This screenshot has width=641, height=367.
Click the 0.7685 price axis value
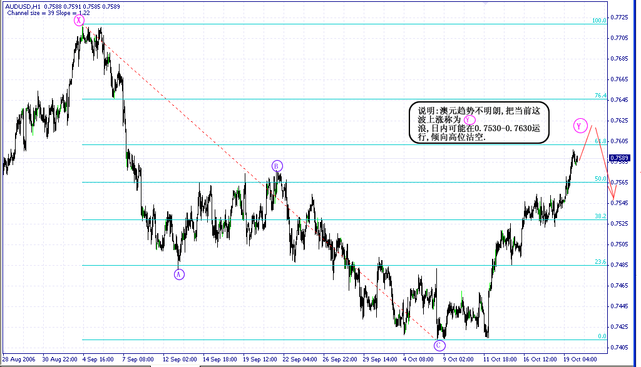coord(619,58)
